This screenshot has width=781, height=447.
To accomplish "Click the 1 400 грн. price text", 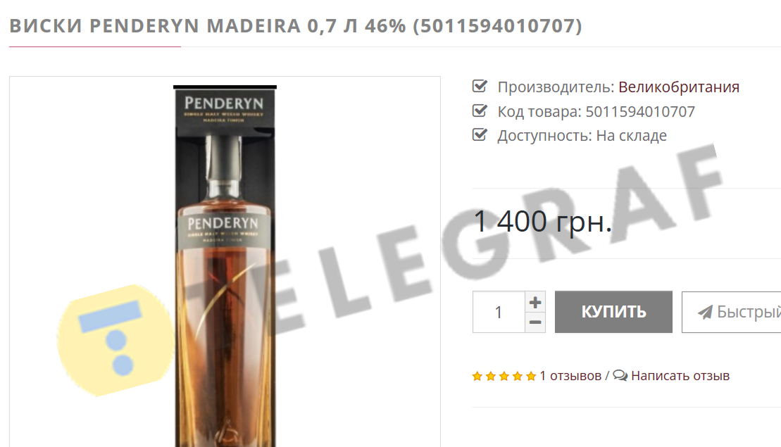I will point(542,222).
